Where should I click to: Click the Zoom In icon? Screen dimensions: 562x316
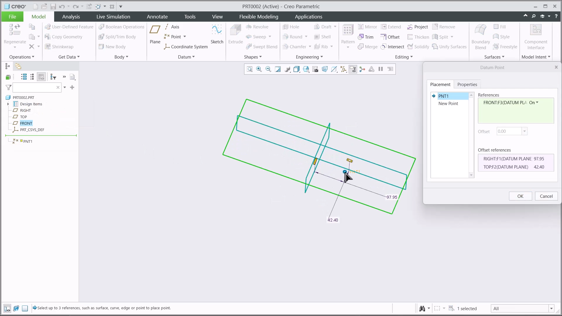[259, 69]
